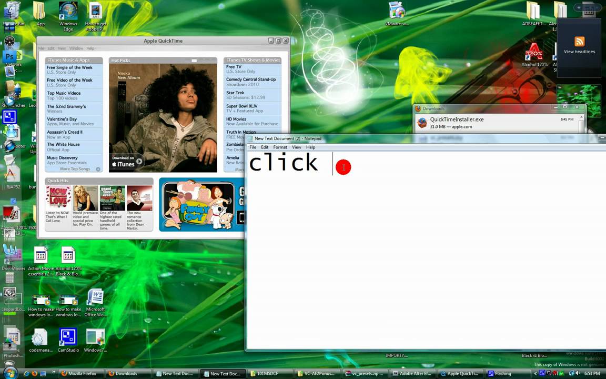
Task: Open the Recycle Bin icon
Action: click(x=12, y=10)
